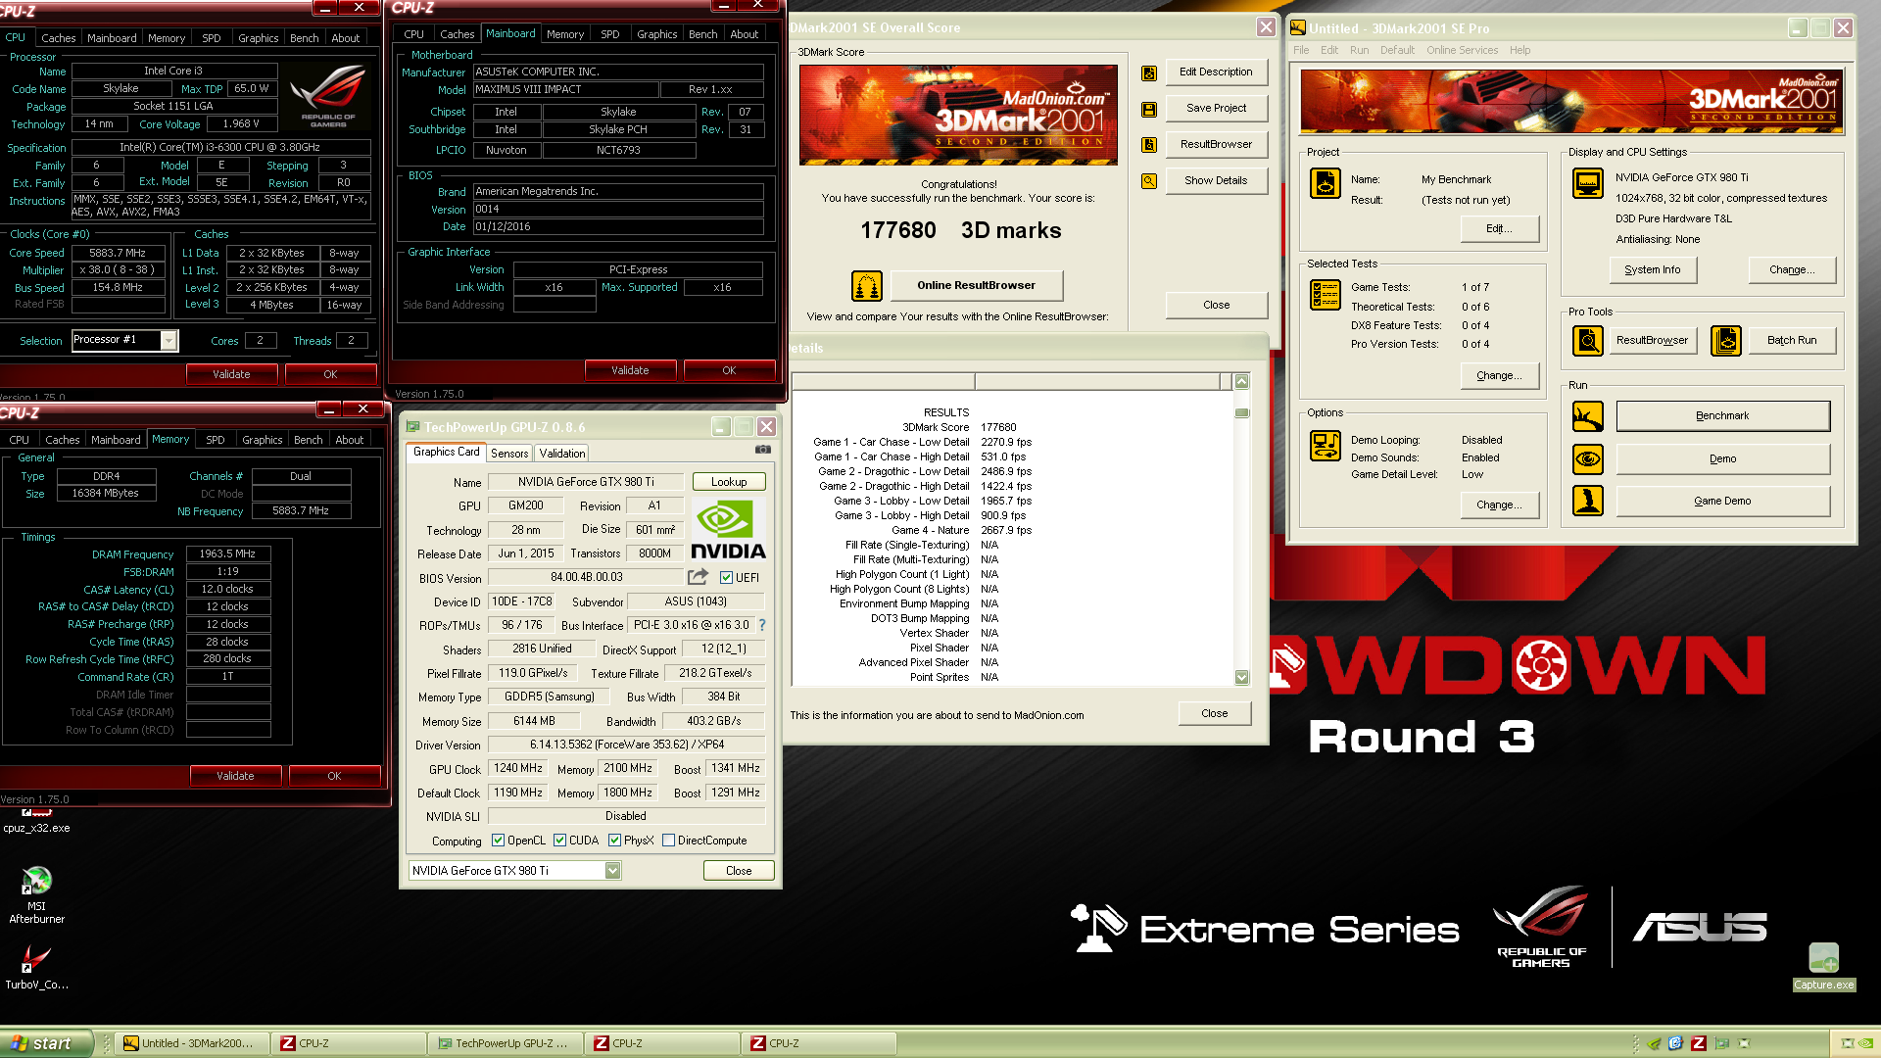
Task: Open the TurboV Core desktop icon
Action: (x=36, y=968)
